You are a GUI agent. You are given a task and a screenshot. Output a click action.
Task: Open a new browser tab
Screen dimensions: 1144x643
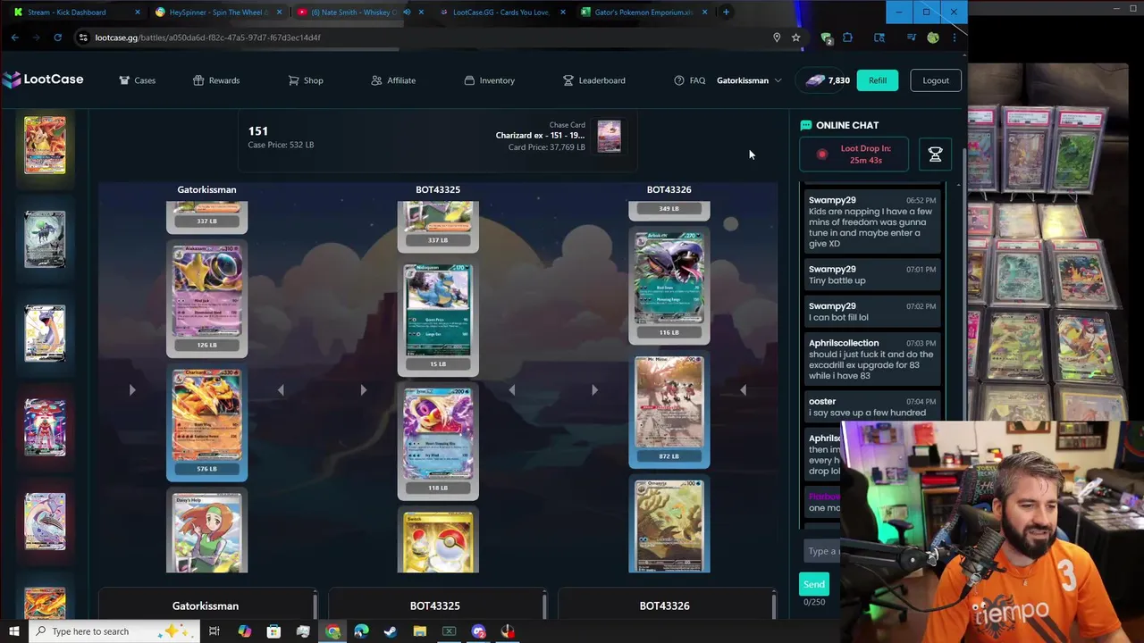coord(727,13)
